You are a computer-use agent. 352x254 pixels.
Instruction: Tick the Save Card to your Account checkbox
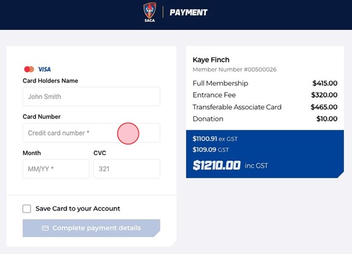click(x=27, y=209)
